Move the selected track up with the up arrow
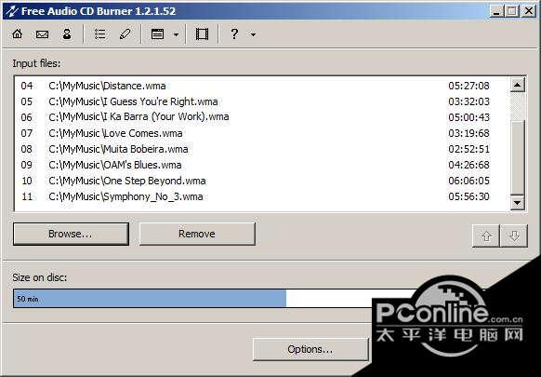This screenshot has height=377, width=541. coord(486,236)
